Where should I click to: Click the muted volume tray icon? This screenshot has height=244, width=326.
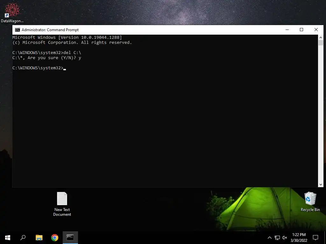285,238
